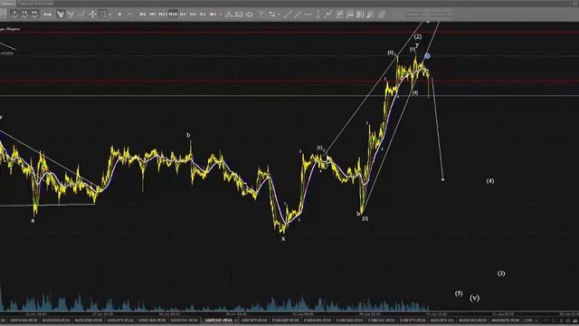Image resolution: width=579 pixels, height=326 pixels.
Task: Open the EURJPY,M30 chart tab
Action: pos(413,320)
